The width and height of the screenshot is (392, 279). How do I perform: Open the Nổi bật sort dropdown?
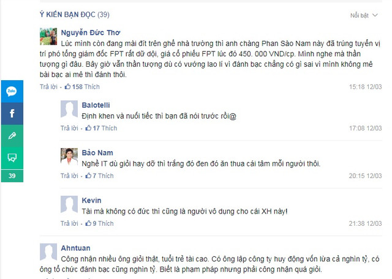coord(364,15)
